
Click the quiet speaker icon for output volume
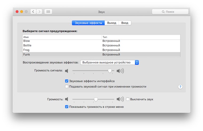click(67, 99)
